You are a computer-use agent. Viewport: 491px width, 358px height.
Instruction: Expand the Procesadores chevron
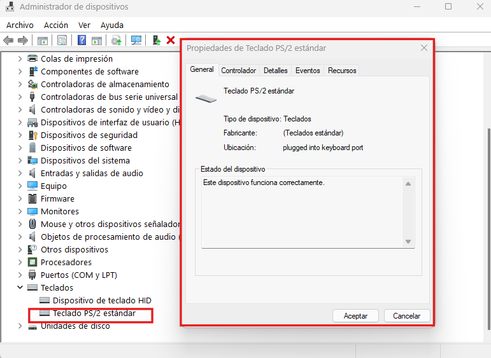pos(20,262)
